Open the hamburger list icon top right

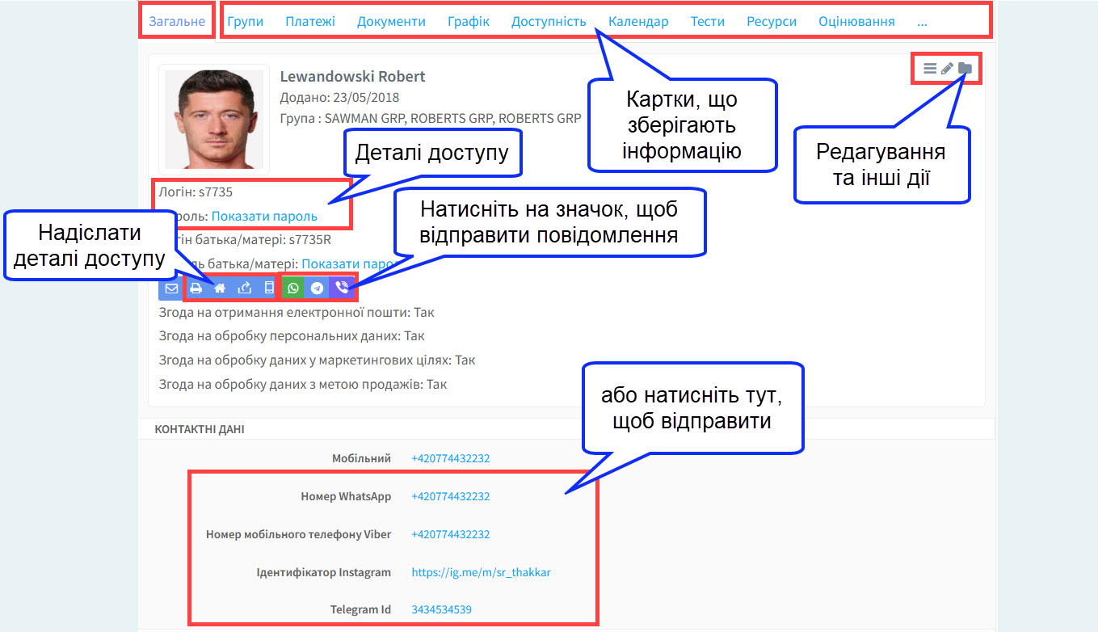point(929,68)
